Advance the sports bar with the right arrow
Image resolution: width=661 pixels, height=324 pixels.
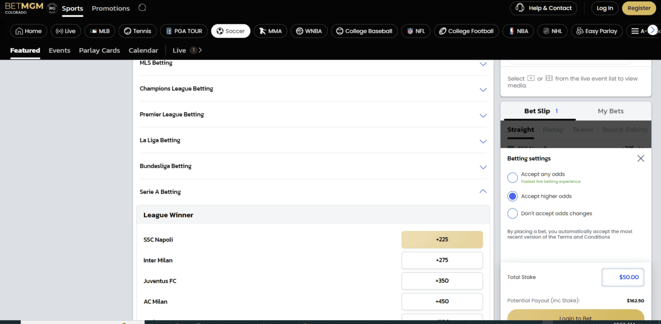(x=653, y=30)
